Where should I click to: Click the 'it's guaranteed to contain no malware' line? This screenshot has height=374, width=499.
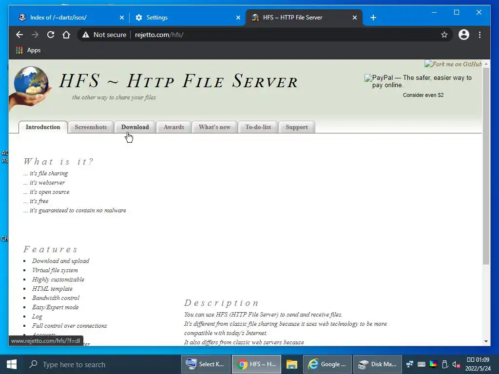[75, 210]
